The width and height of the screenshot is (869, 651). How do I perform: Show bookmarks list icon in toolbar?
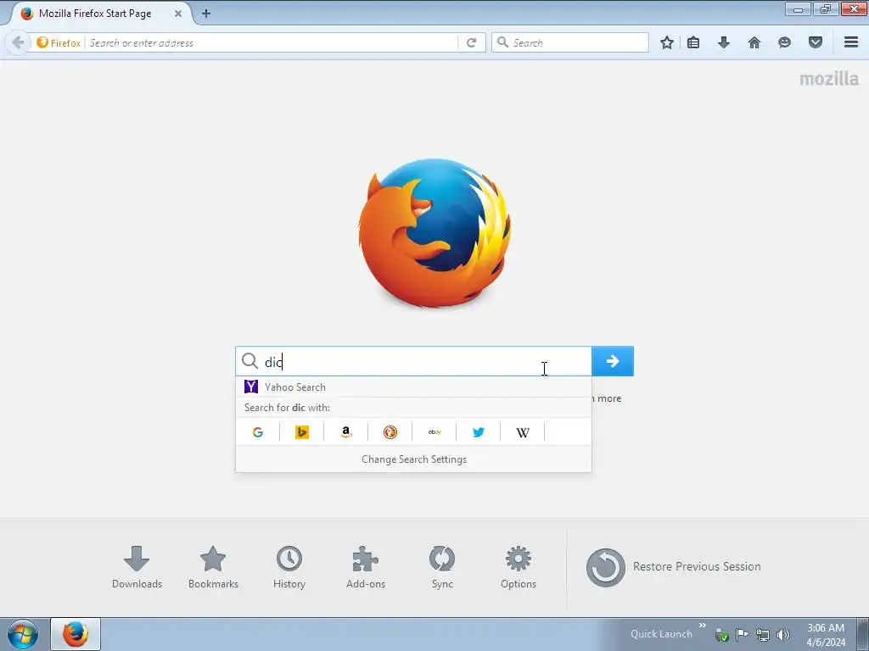(x=693, y=42)
